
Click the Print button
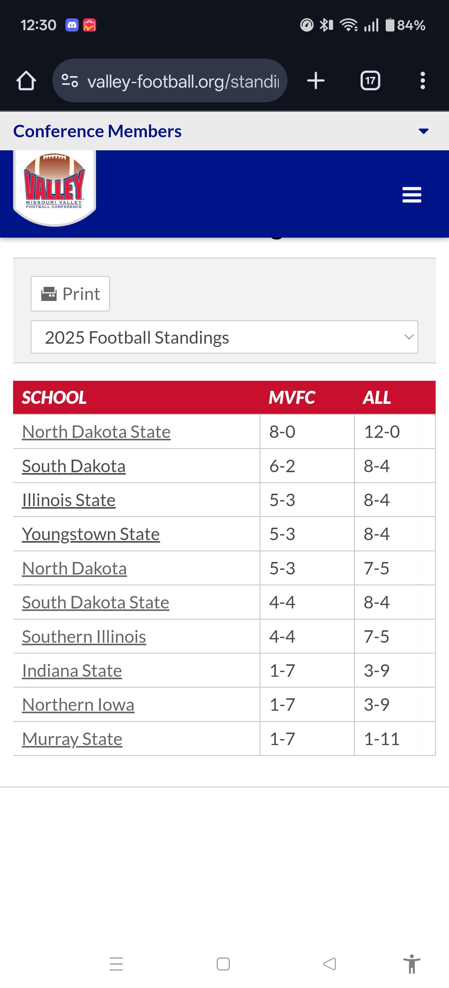(x=70, y=294)
